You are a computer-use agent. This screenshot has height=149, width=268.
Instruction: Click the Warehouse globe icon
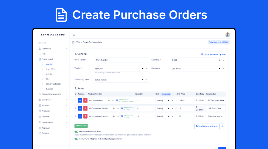point(40,100)
